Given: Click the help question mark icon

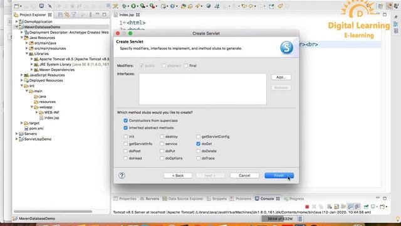Looking at the screenshot, I should pyautogui.click(x=122, y=176).
